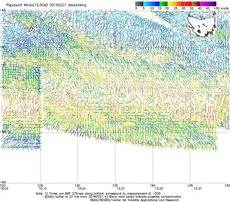Image resolution: width=230 pixels, height=202 pixels.
Task: Click the '45' legend scale label
Action: 207,8
